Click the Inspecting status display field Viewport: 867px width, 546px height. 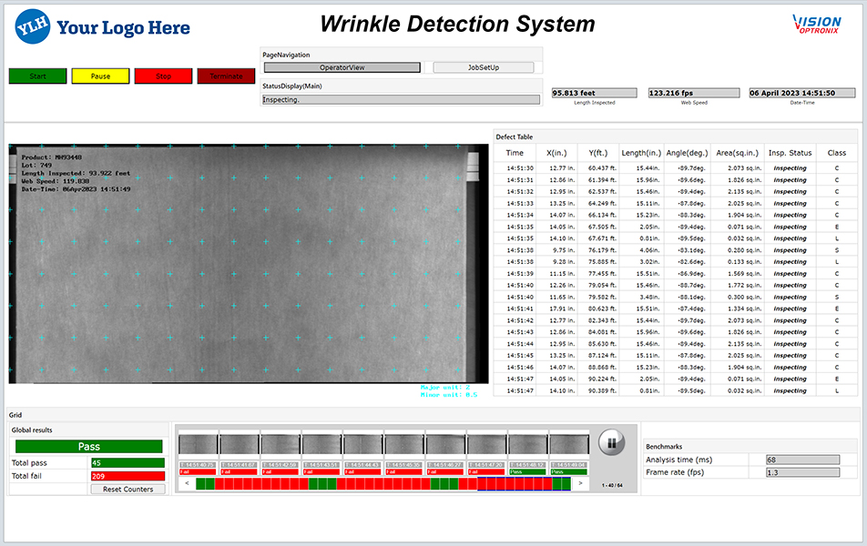pyautogui.click(x=401, y=100)
